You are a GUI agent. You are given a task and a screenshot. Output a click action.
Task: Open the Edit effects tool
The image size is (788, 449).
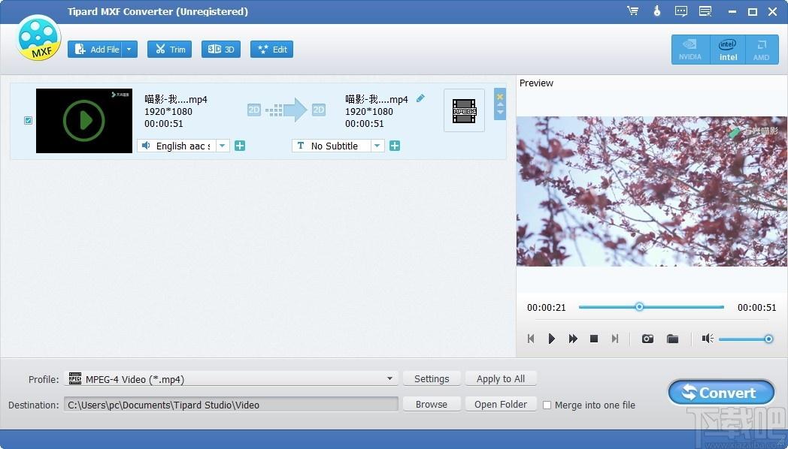(272, 49)
